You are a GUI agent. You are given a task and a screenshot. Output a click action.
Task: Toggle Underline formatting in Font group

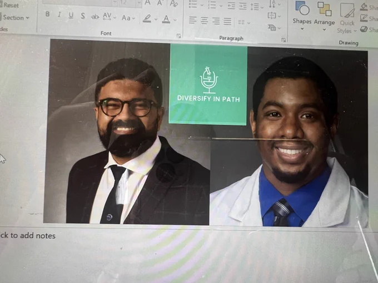point(71,15)
